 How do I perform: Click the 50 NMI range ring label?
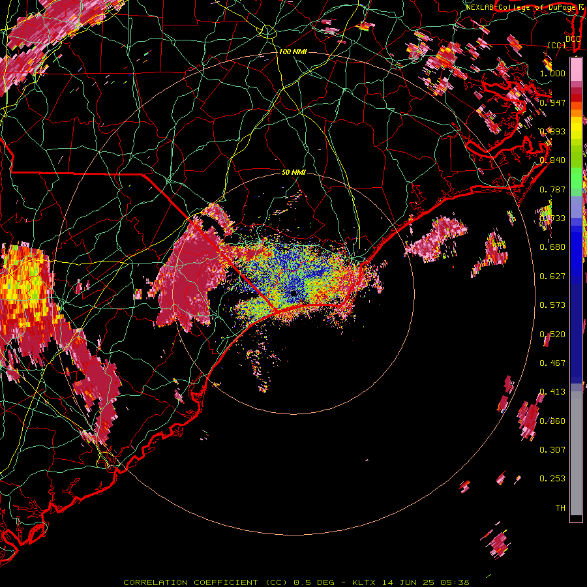[x=293, y=172]
